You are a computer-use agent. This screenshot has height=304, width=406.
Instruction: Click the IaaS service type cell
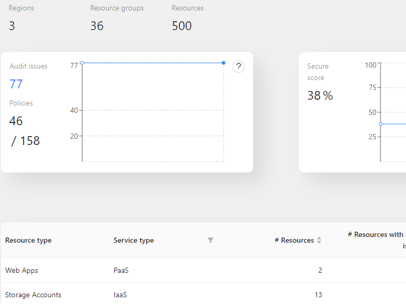pos(120,295)
